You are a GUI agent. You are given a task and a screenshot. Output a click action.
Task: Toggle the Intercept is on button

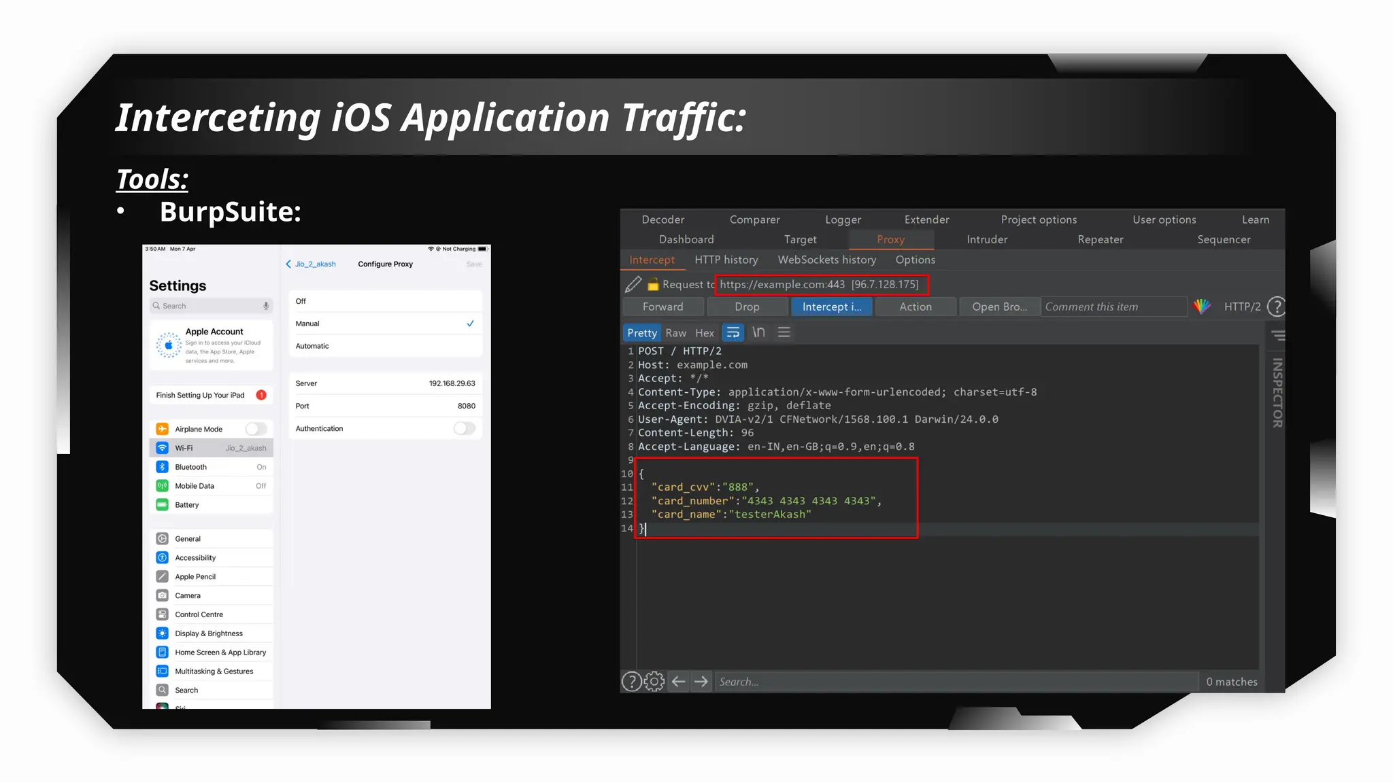(x=832, y=307)
